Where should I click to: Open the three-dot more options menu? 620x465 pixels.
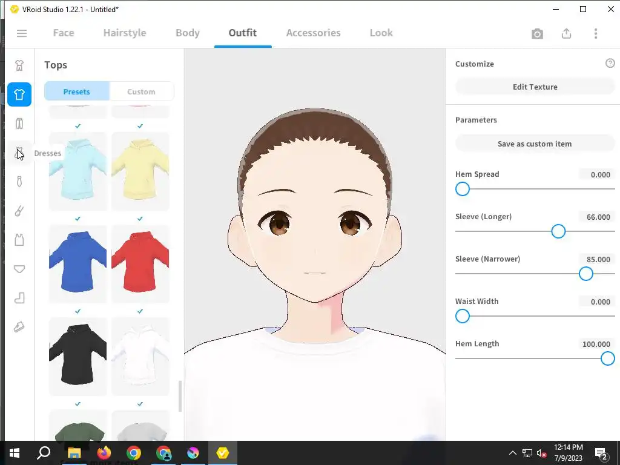(596, 34)
